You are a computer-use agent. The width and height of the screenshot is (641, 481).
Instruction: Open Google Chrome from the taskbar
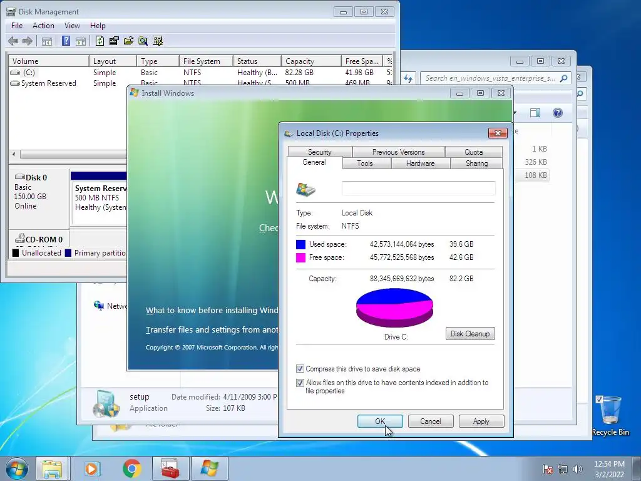click(131, 468)
